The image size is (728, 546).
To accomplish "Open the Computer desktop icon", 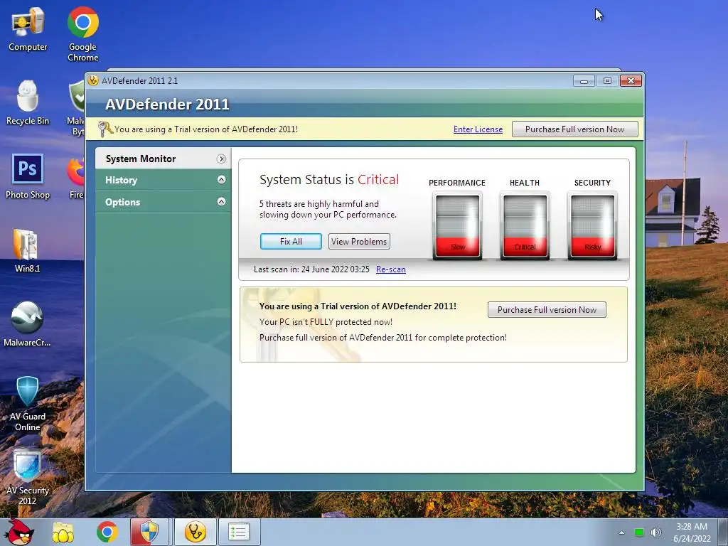I will (x=28, y=28).
